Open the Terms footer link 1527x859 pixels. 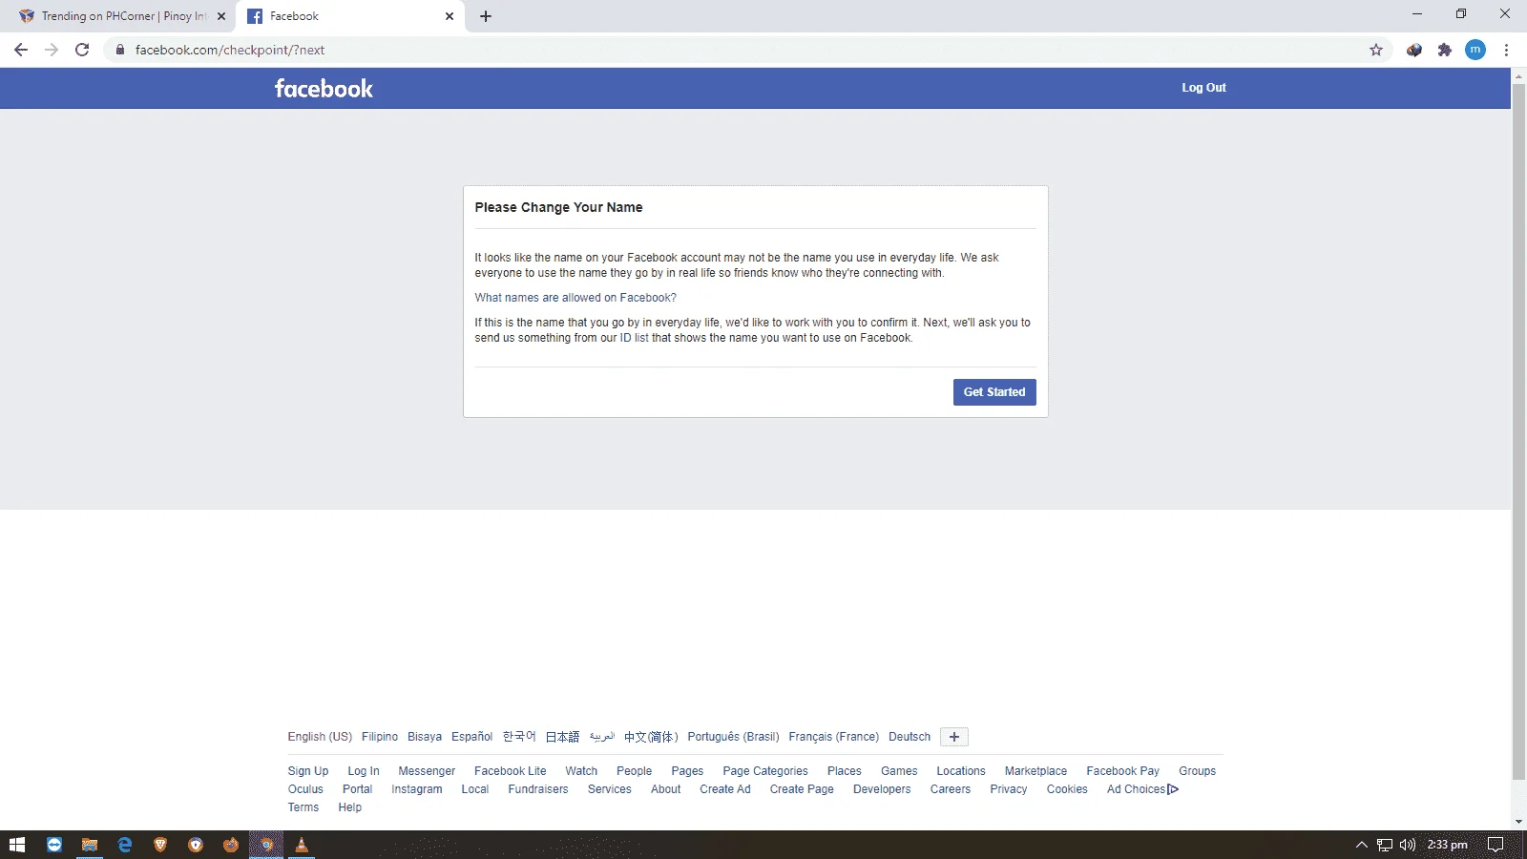[x=303, y=807]
